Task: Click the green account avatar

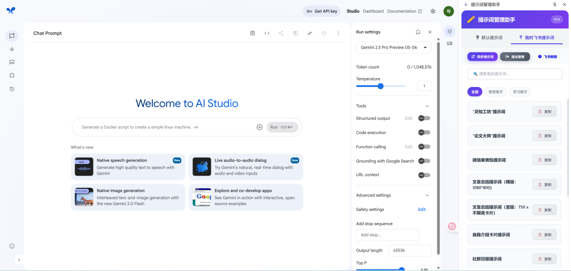Action: tap(448, 11)
